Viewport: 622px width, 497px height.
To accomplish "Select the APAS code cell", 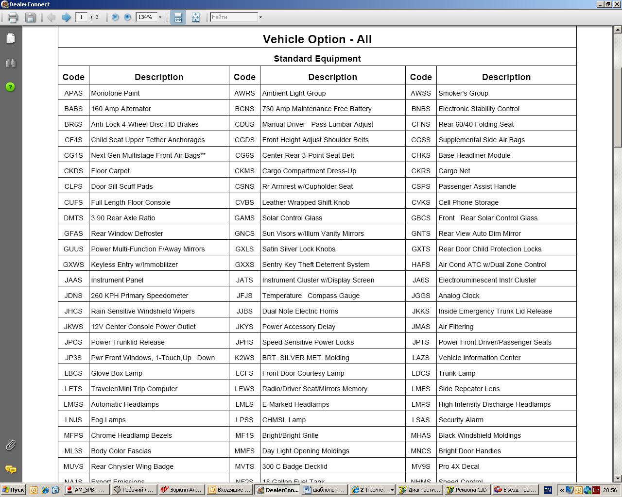I will pos(73,93).
